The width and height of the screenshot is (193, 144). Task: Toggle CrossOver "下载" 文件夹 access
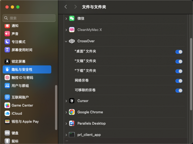[179, 71]
